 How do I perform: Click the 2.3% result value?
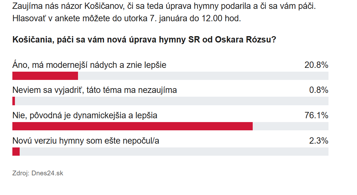tap(318, 141)
